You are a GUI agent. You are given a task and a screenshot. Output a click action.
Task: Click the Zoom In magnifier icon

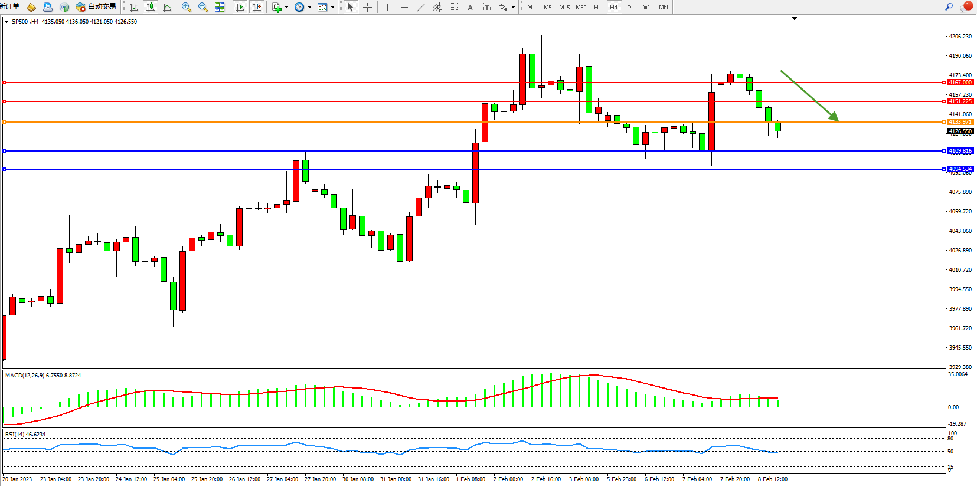[x=187, y=7]
